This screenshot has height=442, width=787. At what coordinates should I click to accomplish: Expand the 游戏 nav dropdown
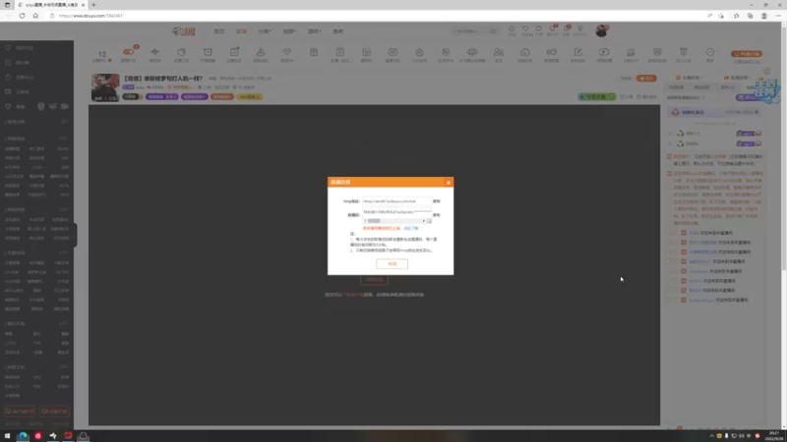click(314, 31)
